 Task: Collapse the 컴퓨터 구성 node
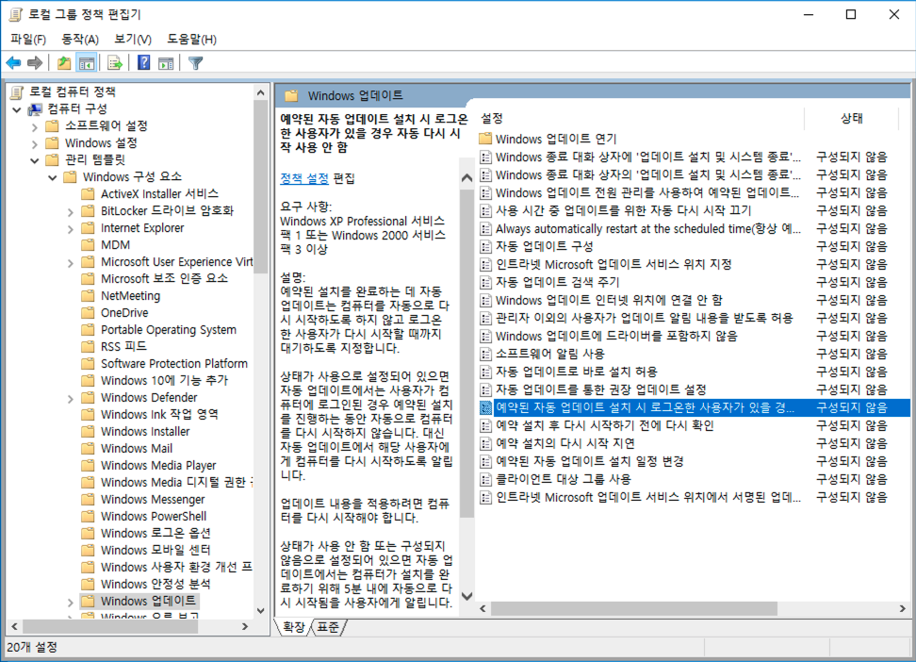[x=17, y=109]
